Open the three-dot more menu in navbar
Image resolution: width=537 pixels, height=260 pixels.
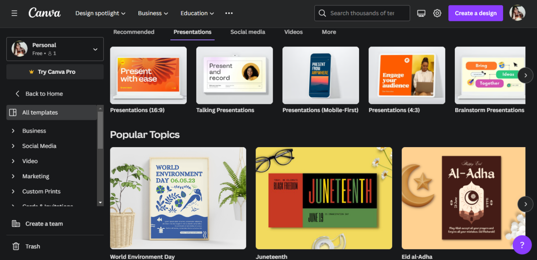(229, 13)
